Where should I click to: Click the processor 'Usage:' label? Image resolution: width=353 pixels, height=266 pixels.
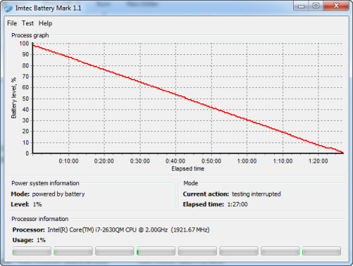coord(23,240)
